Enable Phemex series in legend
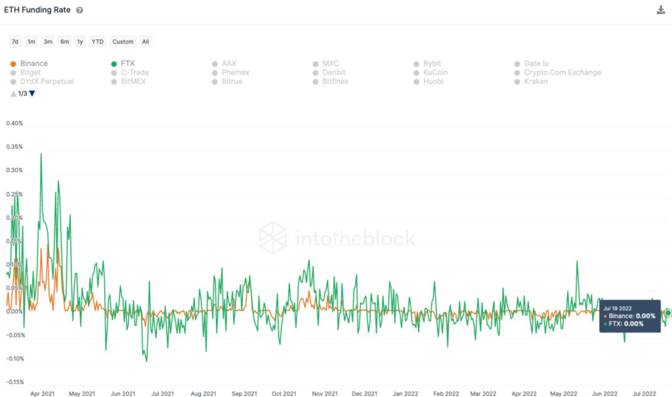Image resolution: width=672 pixels, height=397 pixels. click(x=230, y=72)
